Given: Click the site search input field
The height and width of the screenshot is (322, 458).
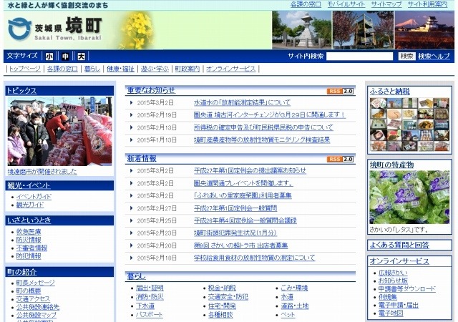Looking at the screenshot, I should pos(359,57).
